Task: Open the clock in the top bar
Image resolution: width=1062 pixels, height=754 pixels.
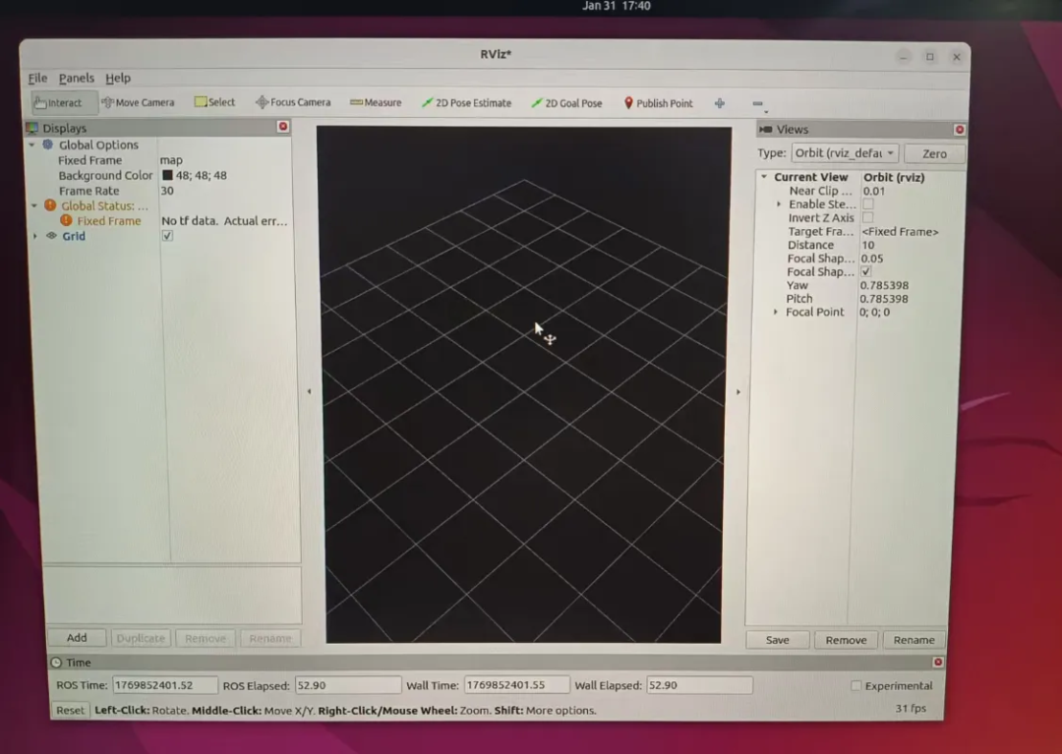Action: coord(617,6)
